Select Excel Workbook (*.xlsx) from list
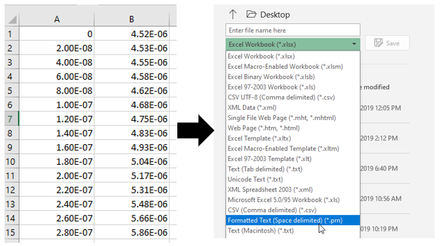This screenshot has height=246, width=441. (293, 56)
